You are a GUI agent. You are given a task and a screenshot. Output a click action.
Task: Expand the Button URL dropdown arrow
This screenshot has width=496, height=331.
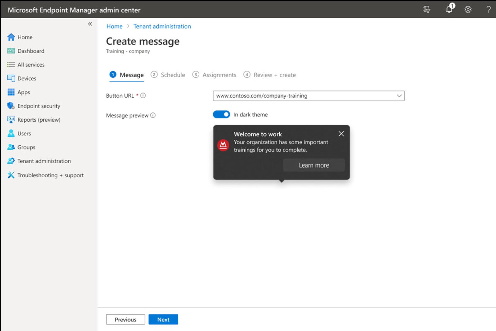point(399,96)
